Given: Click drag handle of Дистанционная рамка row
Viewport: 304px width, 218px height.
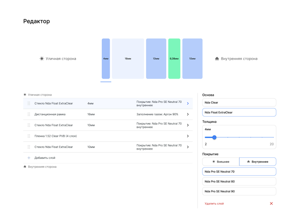Looking at the screenshot, I should (29, 114).
